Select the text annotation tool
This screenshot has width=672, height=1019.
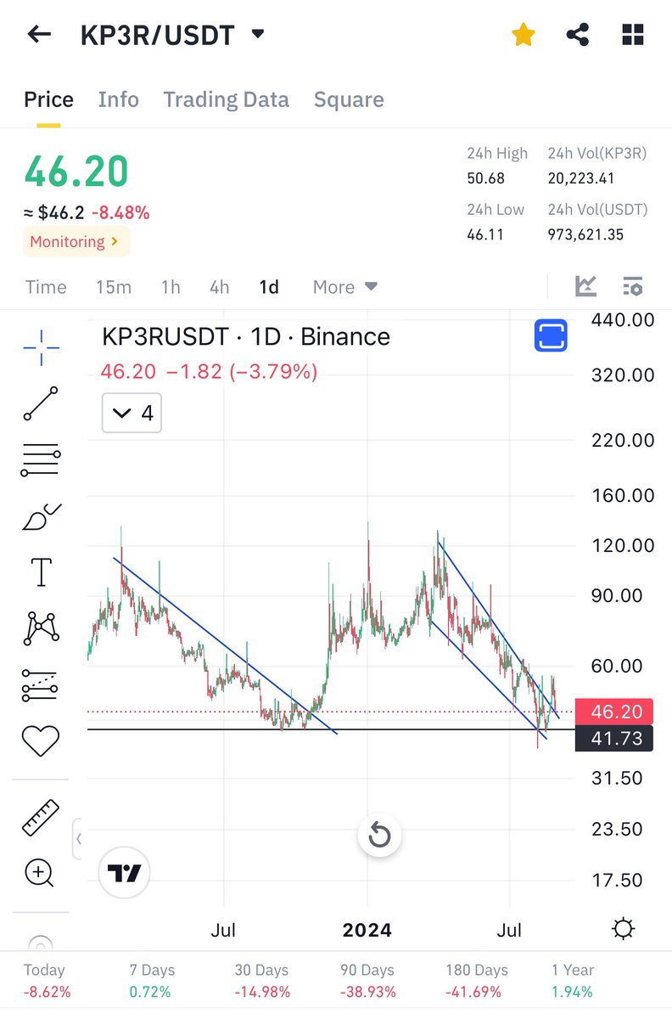[41, 572]
